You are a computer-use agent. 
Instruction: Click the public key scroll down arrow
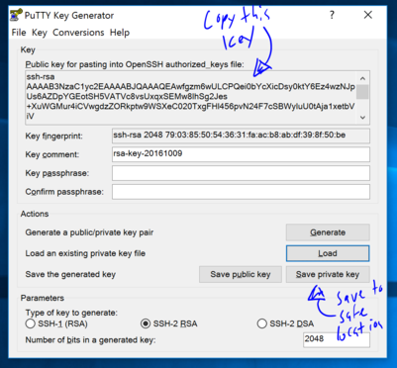[x=362, y=118]
